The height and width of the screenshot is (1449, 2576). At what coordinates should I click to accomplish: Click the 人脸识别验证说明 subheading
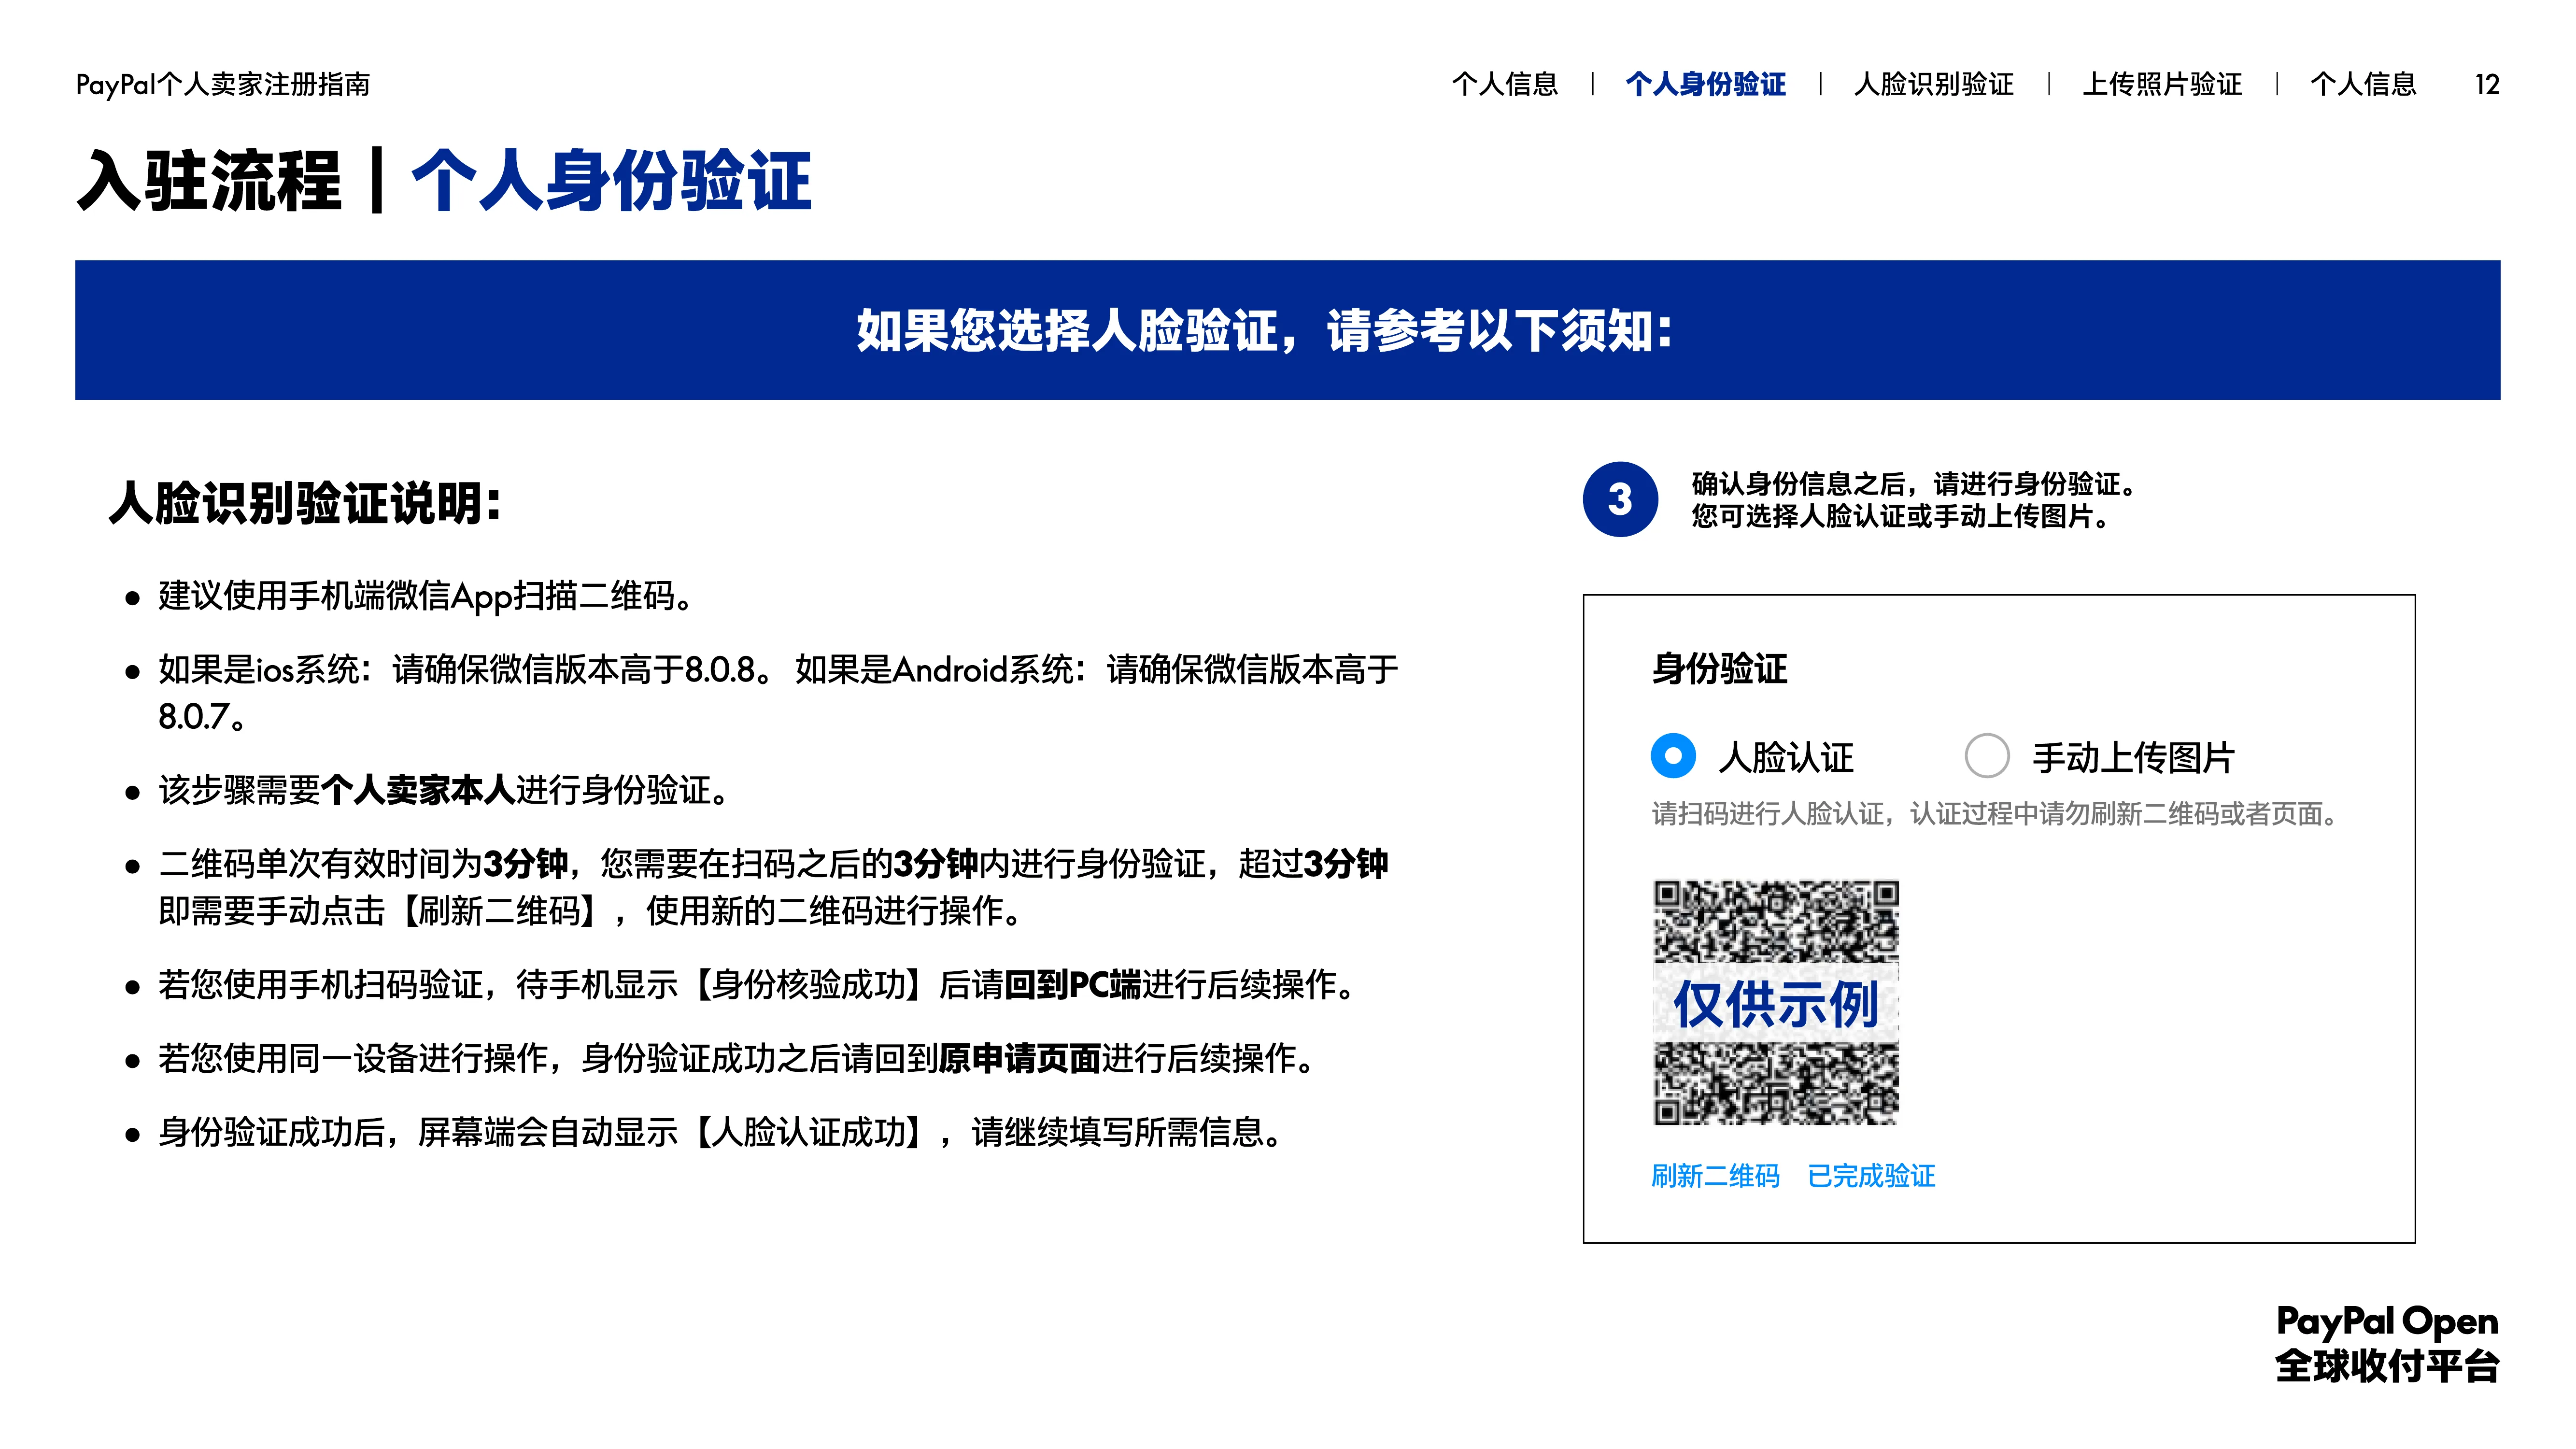point(305,502)
